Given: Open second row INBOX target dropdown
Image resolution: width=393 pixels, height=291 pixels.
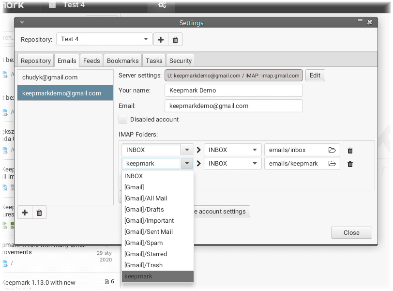Looking at the screenshot, I should click(255, 164).
